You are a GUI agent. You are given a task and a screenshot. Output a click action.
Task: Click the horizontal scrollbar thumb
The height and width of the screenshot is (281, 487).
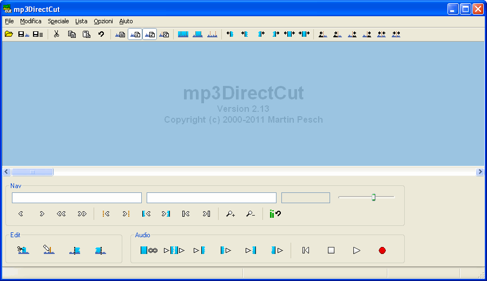[32, 172]
